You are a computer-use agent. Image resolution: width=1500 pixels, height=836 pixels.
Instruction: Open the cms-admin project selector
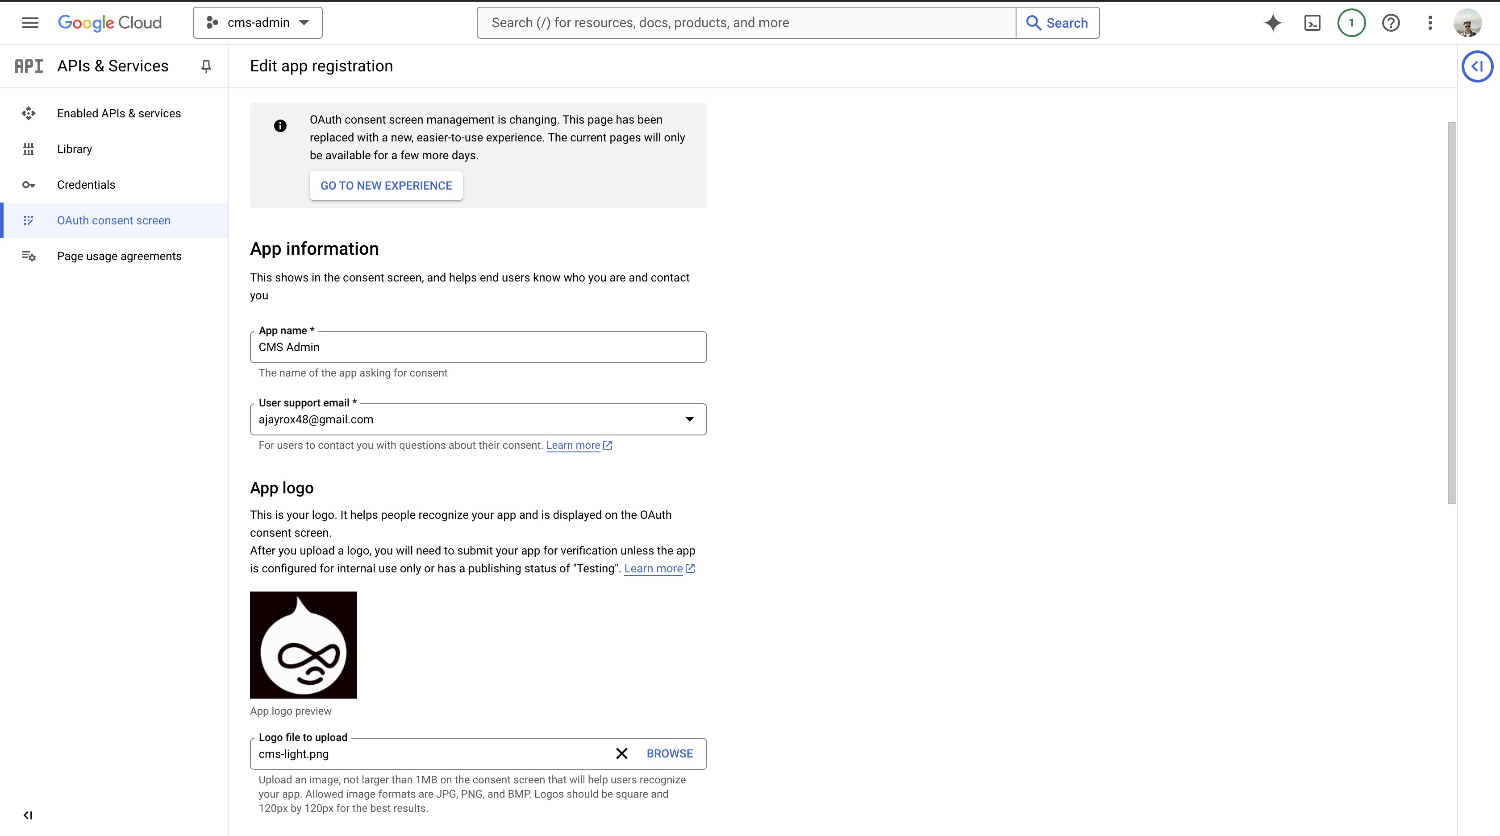258,23
